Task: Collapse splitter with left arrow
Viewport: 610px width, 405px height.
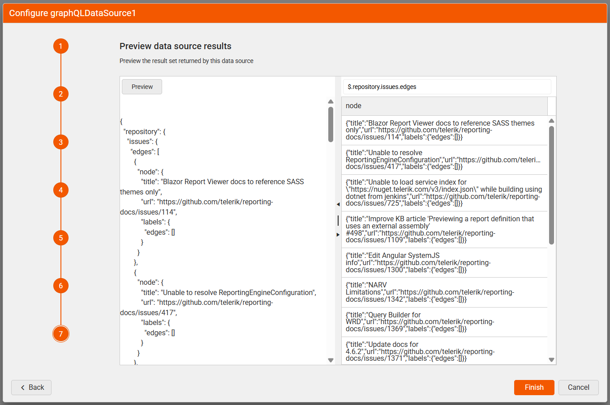Action: [x=338, y=204]
